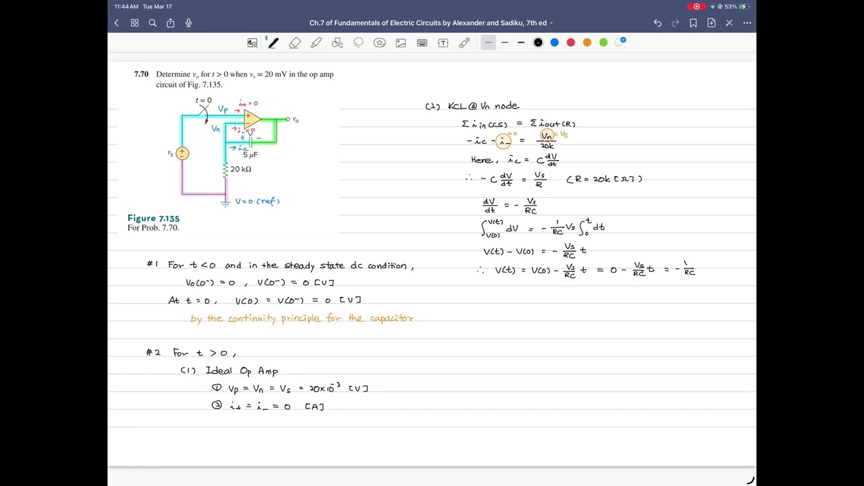
Task: Insert an image with the Photo tool
Action: (x=401, y=43)
